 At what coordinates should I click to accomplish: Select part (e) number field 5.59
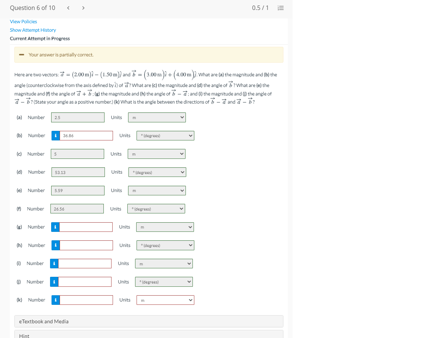click(78, 191)
